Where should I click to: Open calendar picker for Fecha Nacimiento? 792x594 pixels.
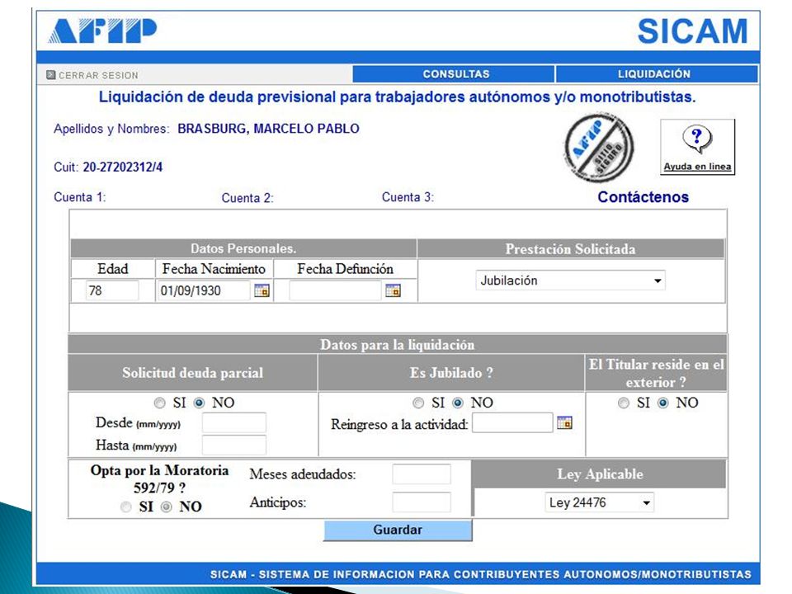(262, 290)
